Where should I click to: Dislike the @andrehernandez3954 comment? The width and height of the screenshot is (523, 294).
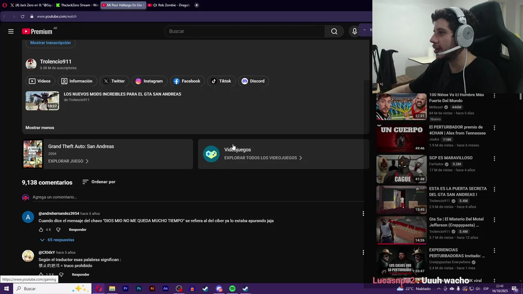pos(58,230)
